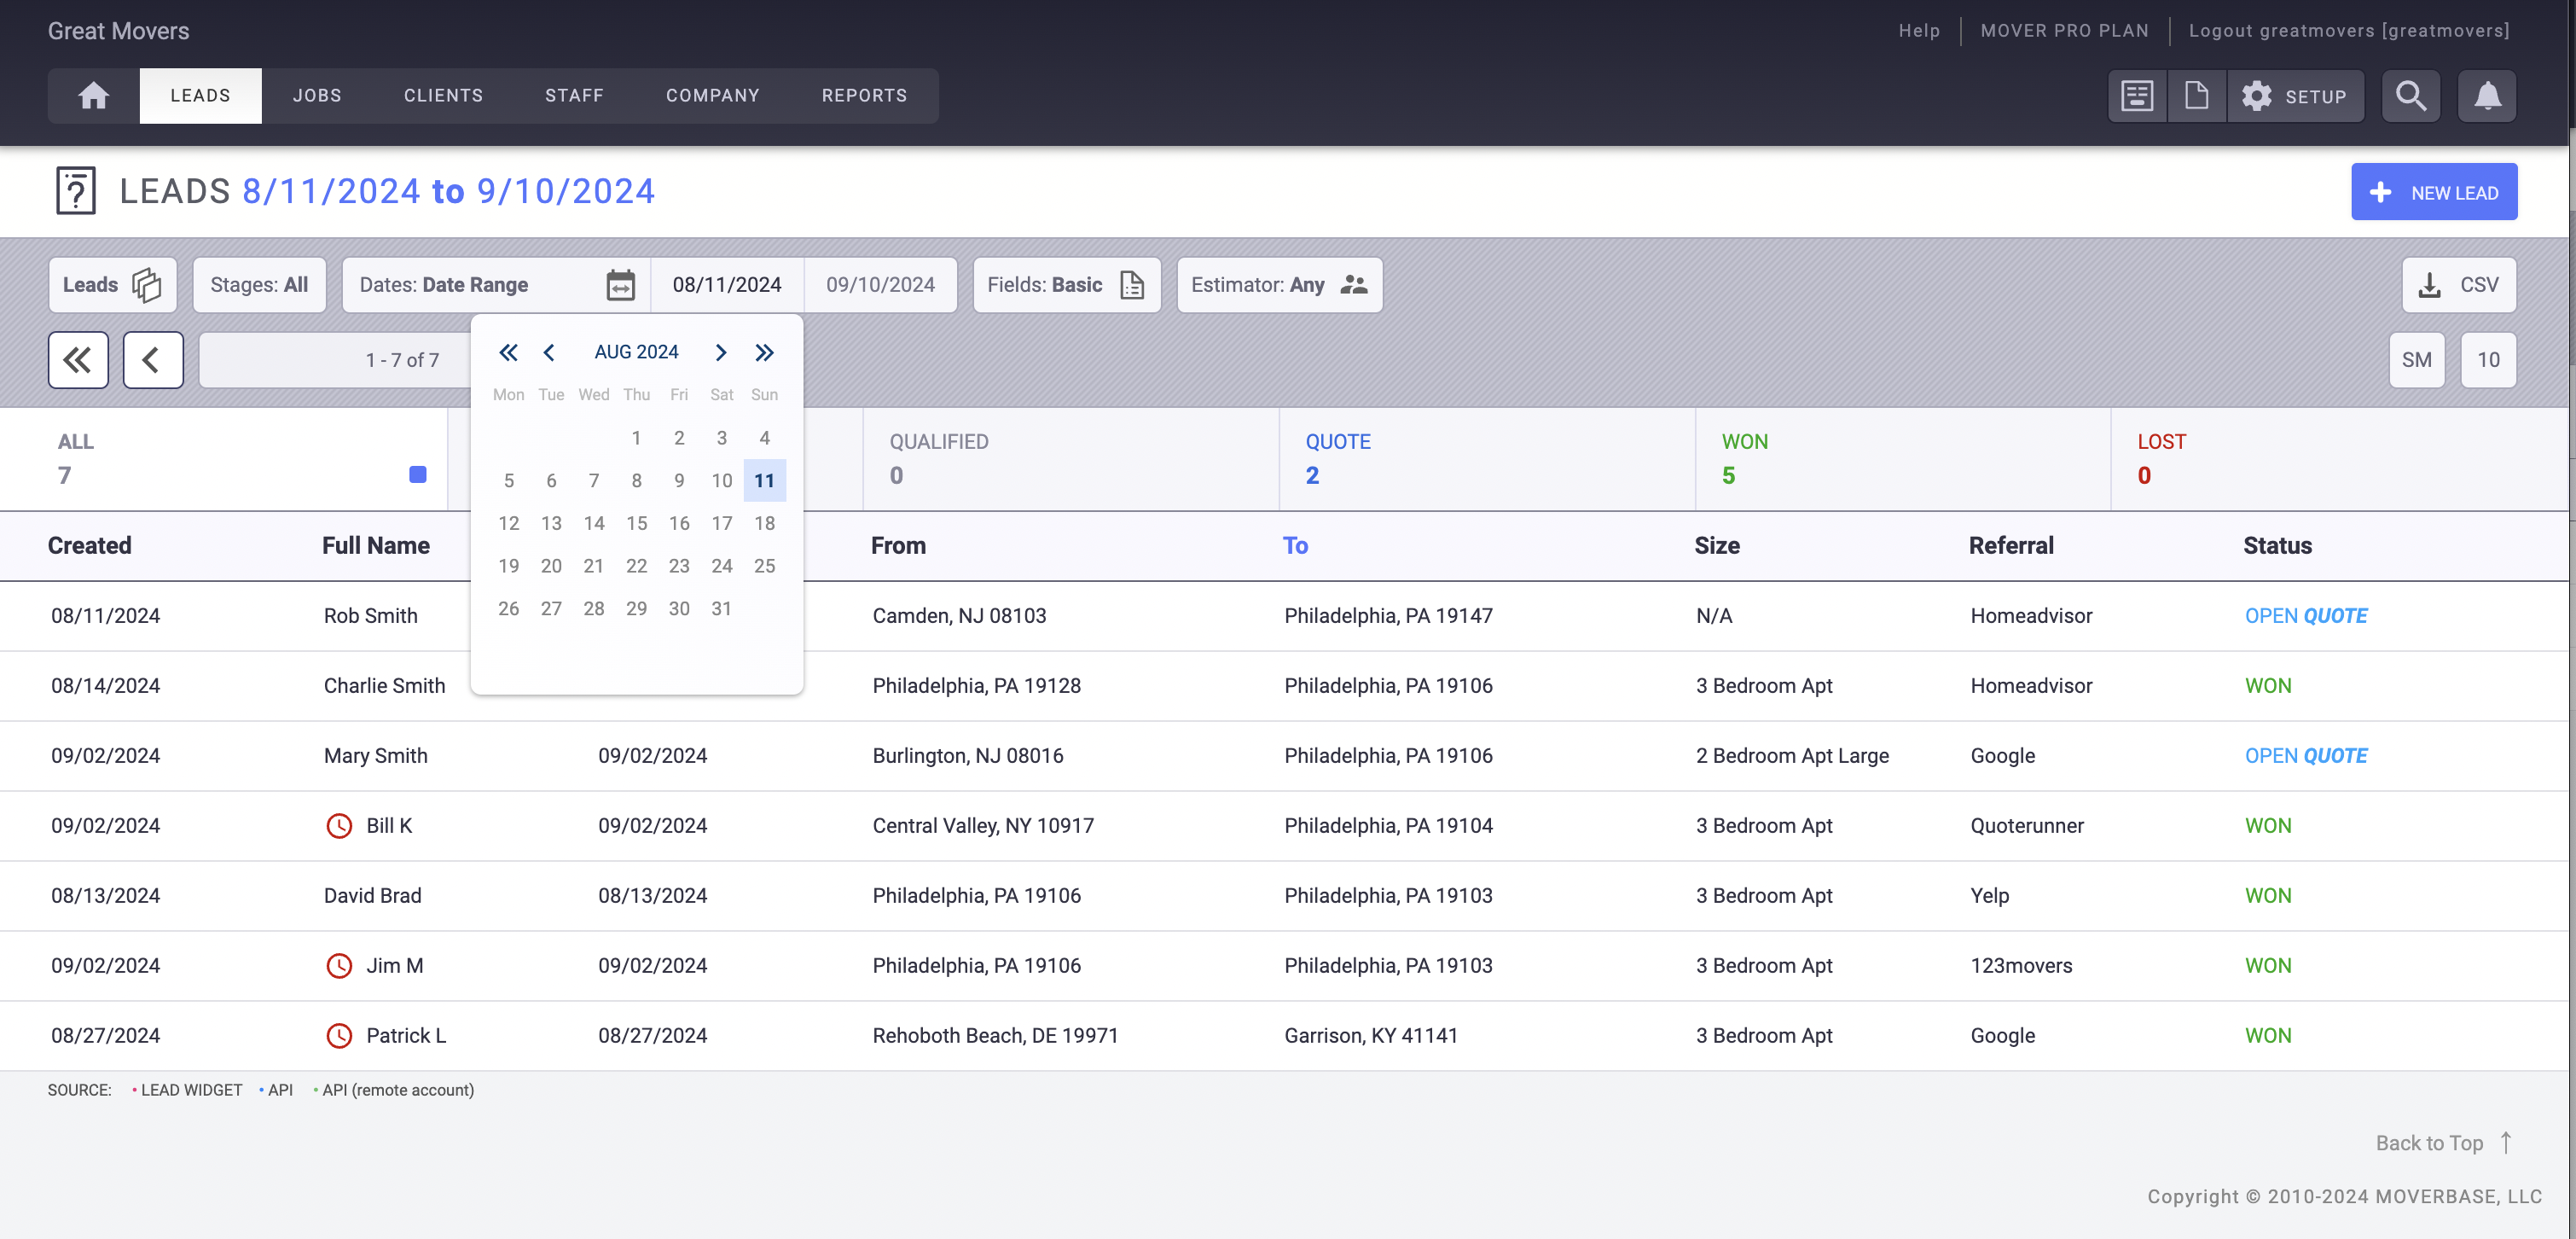Filter by the Won stage
2576x1239 pixels.
point(1903,459)
